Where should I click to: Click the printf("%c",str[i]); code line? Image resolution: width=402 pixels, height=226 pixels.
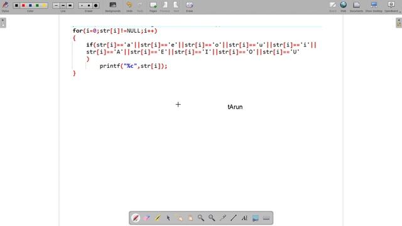[133, 66]
